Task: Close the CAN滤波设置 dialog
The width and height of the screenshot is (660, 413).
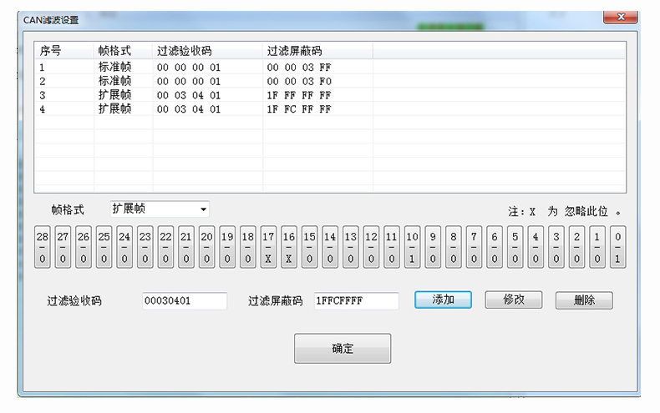Action: (621, 17)
